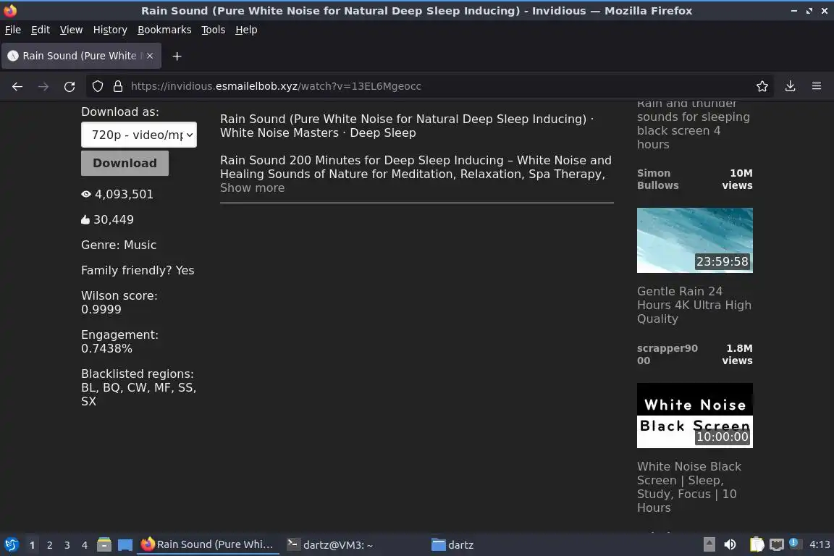Reload the current page
This screenshot has height=556, width=834.
(69, 86)
